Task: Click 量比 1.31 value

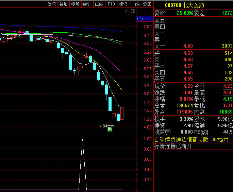Action: 228,105
